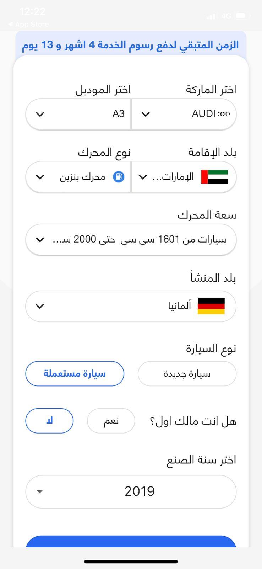Select the used car option سيارة مستعملة
This screenshot has height=569, width=262.
[x=75, y=374]
